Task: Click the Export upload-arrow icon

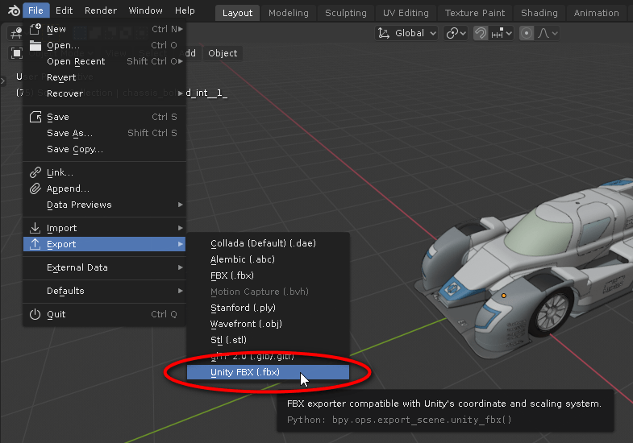Action: pos(35,244)
